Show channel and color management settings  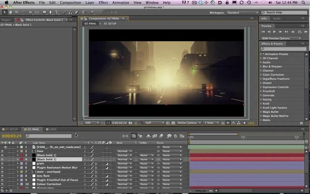coord(141,123)
